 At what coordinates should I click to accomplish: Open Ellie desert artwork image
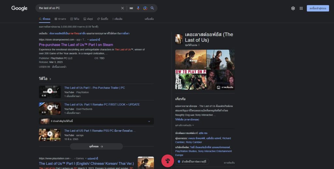pyautogui.click(x=191, y=59)
